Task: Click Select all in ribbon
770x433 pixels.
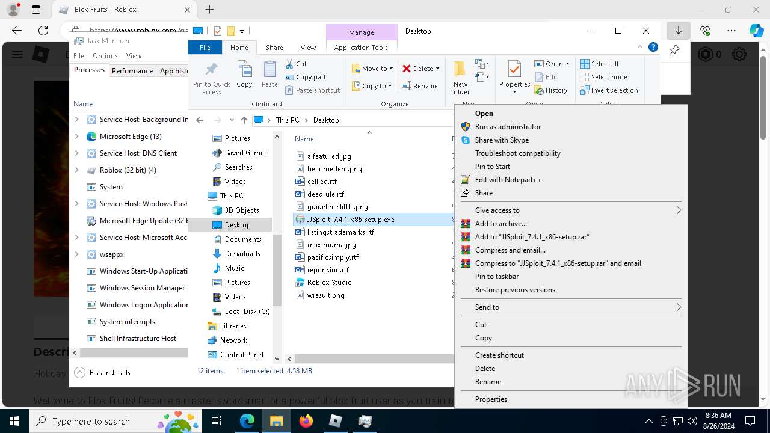Action: point(599,64)
